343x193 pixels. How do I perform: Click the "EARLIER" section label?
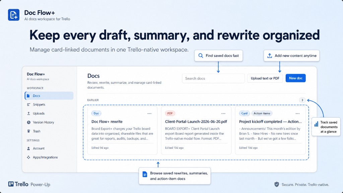[93, 100]
